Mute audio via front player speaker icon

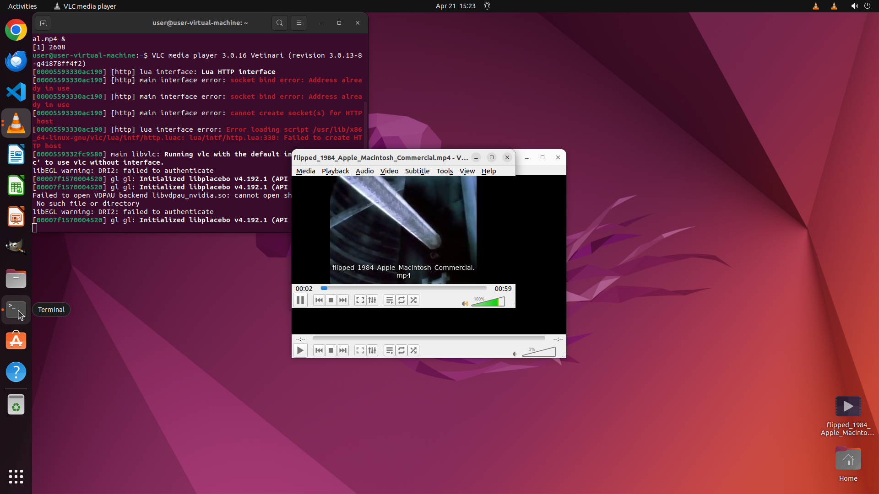click(465, 303)
